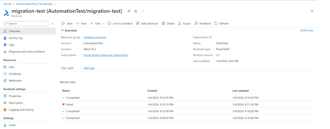Viewport: 330px width, 129px height.
Task: Click the JSON View link
Action: (307, 30)
